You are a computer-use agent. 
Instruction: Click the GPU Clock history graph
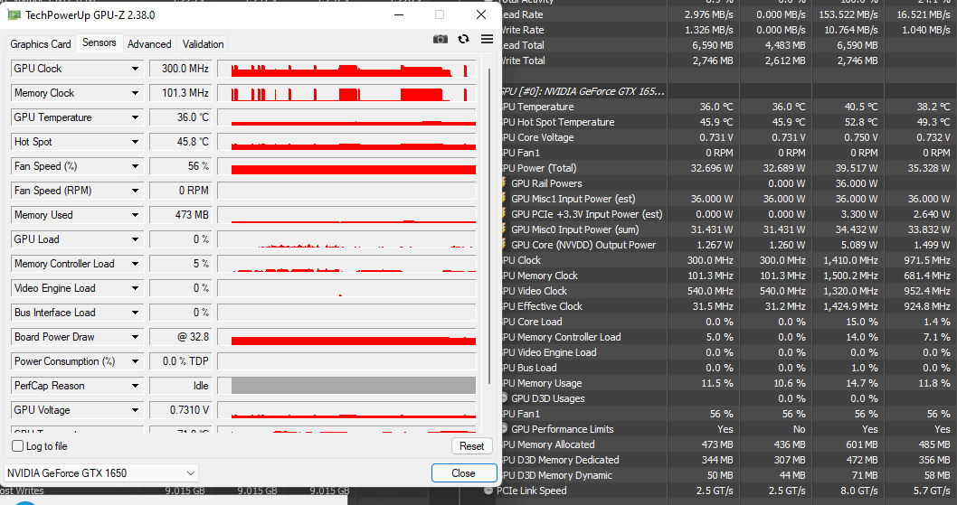346,69
